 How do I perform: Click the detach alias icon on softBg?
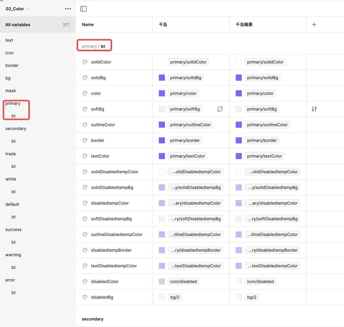tap(220, 109)
